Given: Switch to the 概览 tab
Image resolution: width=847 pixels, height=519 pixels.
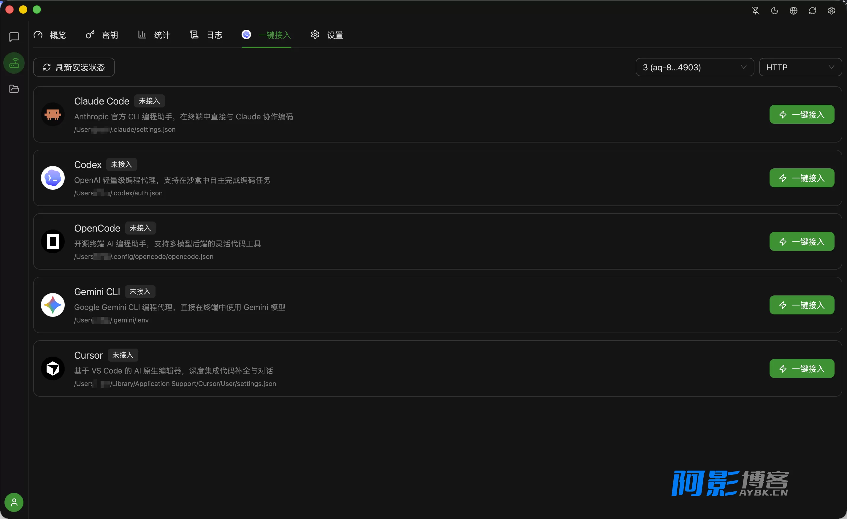Looking at the screenshot, I should pyautogui.click(x=50, y=35).
